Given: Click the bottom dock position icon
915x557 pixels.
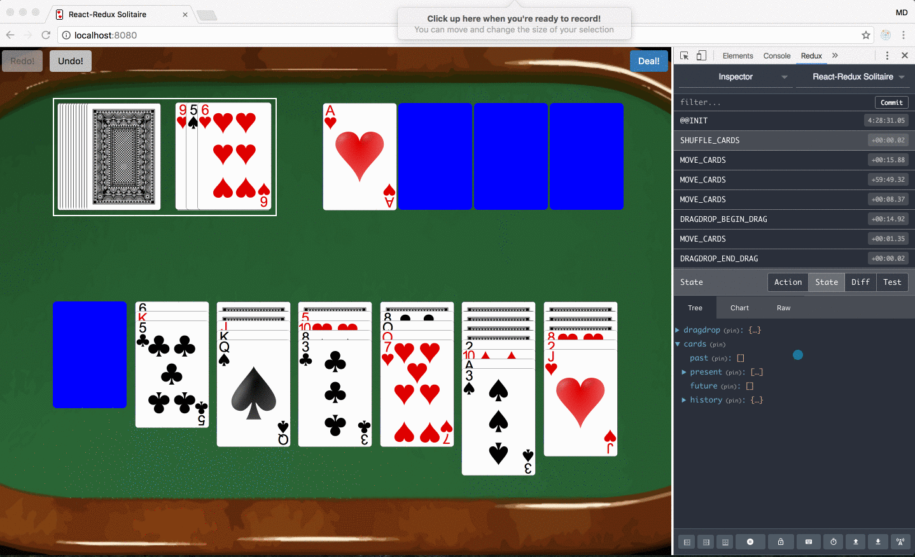Looking at the screenshot, I should click(725, 542).
